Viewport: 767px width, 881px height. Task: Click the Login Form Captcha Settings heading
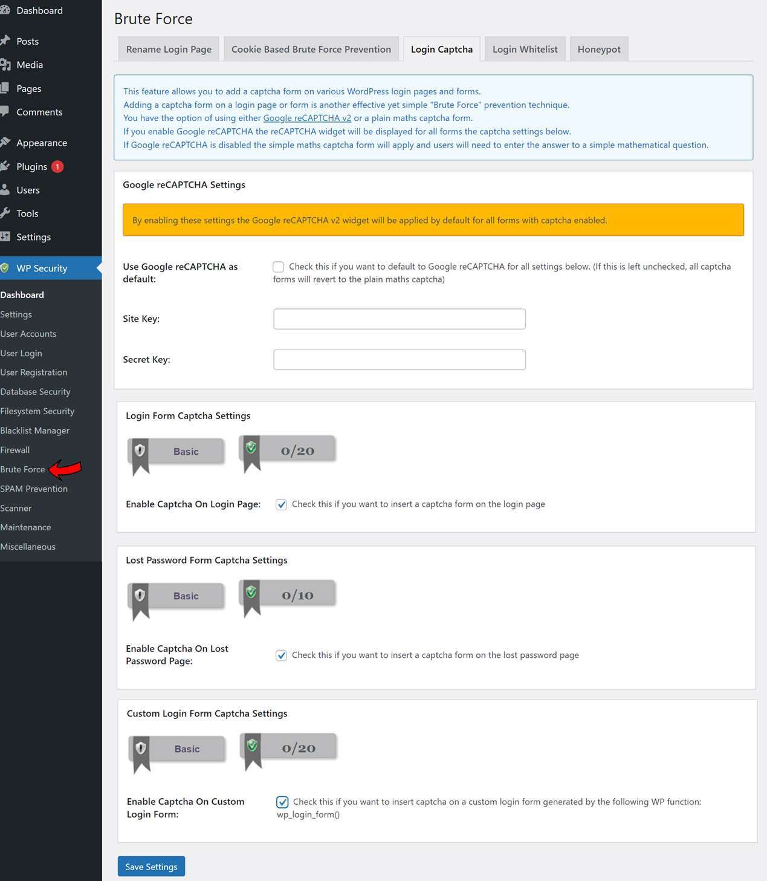[x=188, y=415]
